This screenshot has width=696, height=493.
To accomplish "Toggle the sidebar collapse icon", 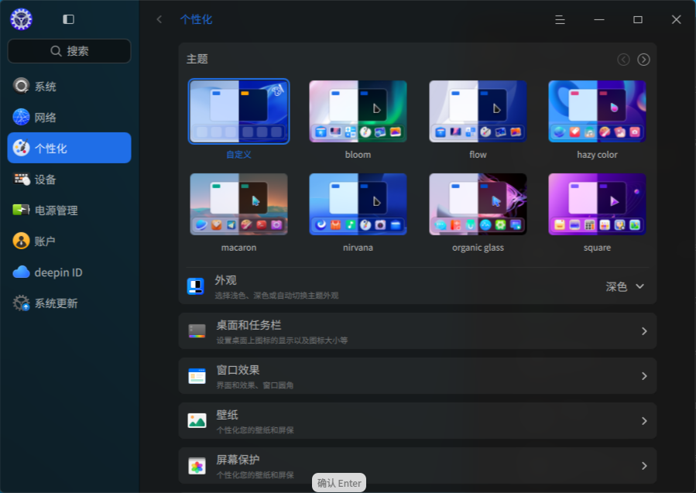I will pyautogui.click(x=68, y=19).
